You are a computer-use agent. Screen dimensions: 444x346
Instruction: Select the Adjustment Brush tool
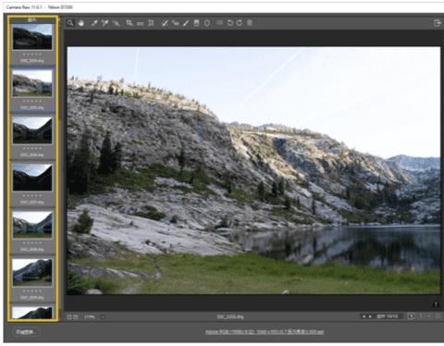pos(186,23)
